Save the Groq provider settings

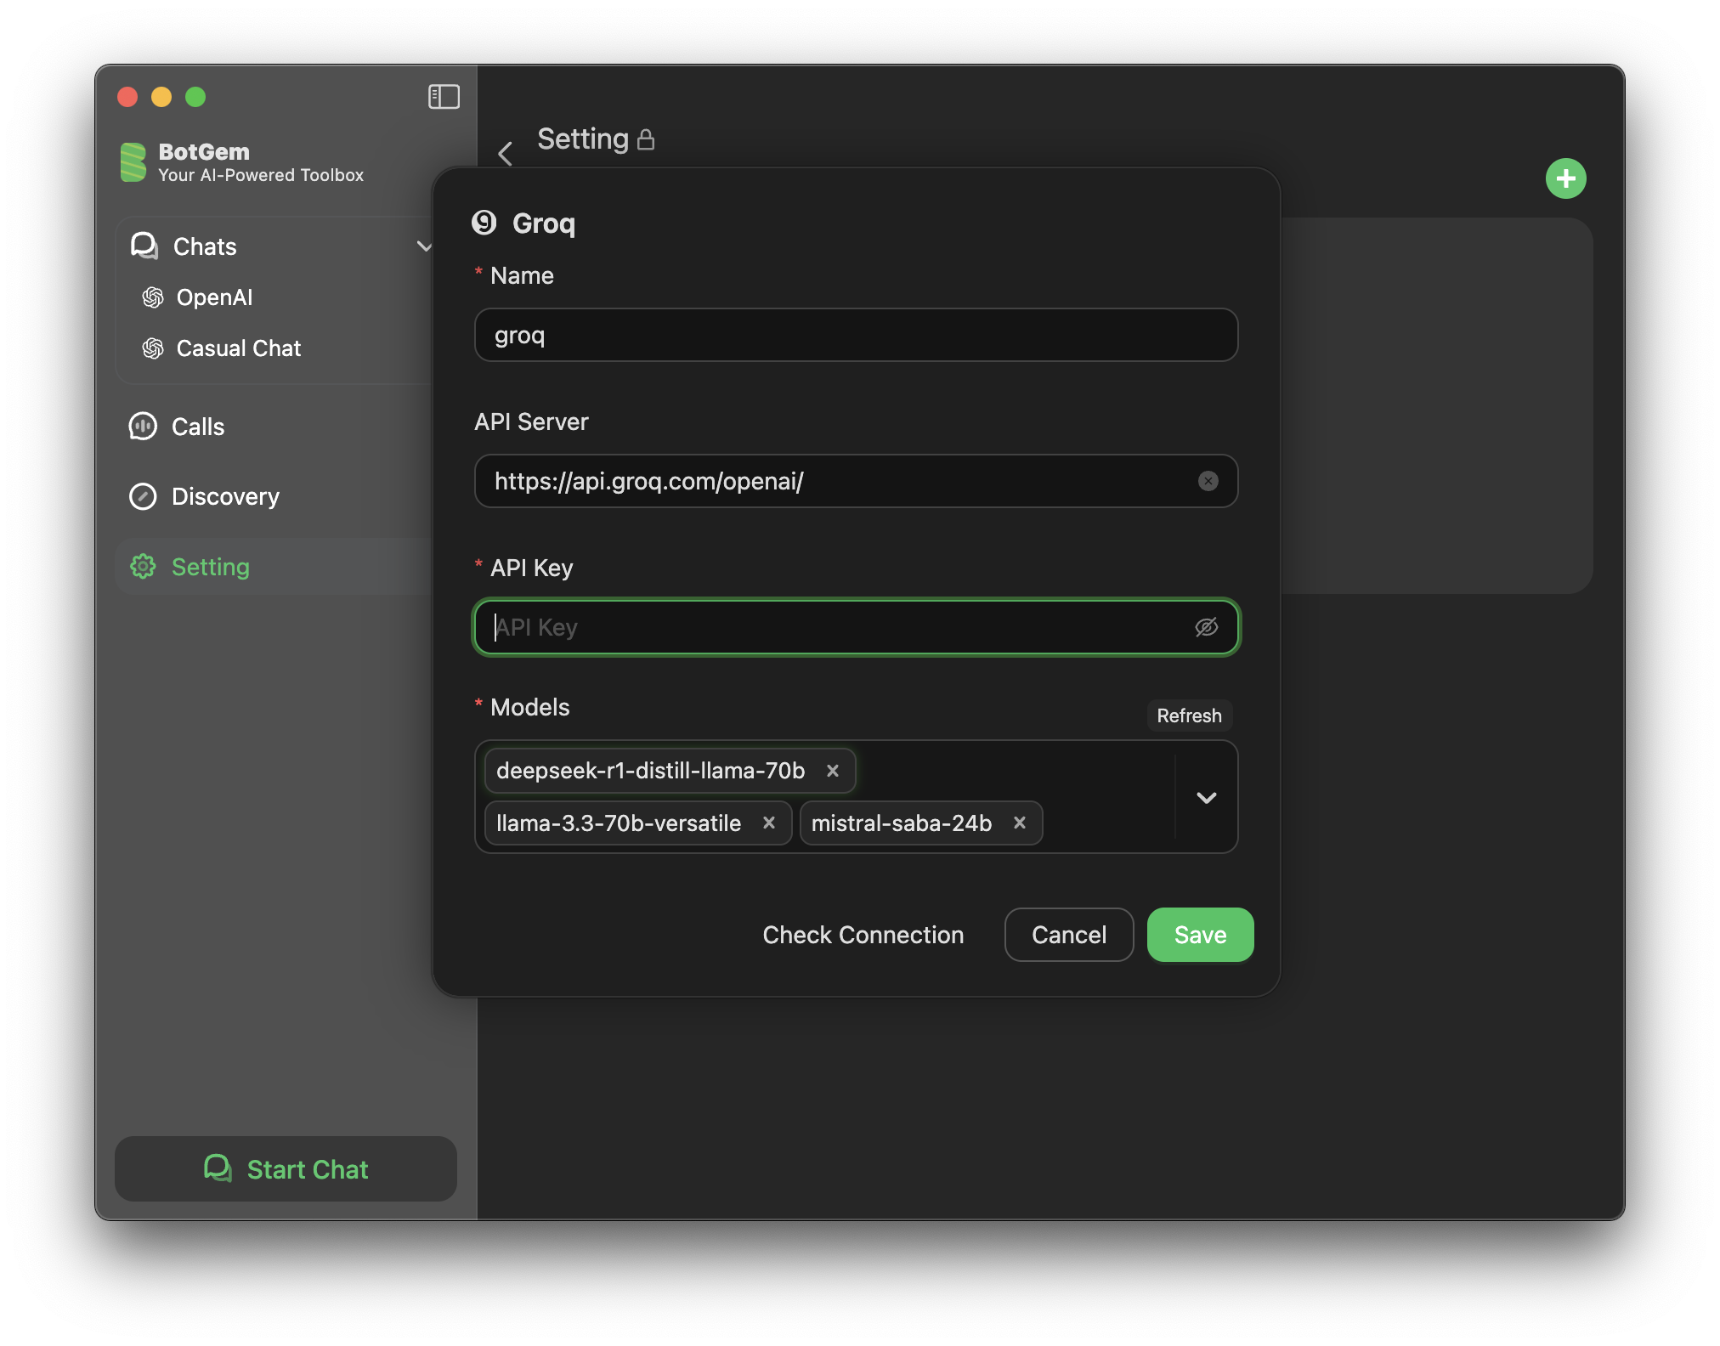point(1200,935)
